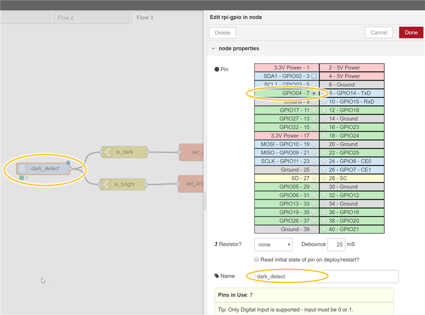Image resolution: width=425 pixels, height=315 pixels.
Task: Click the red Done button
Action: pos(411,32)
